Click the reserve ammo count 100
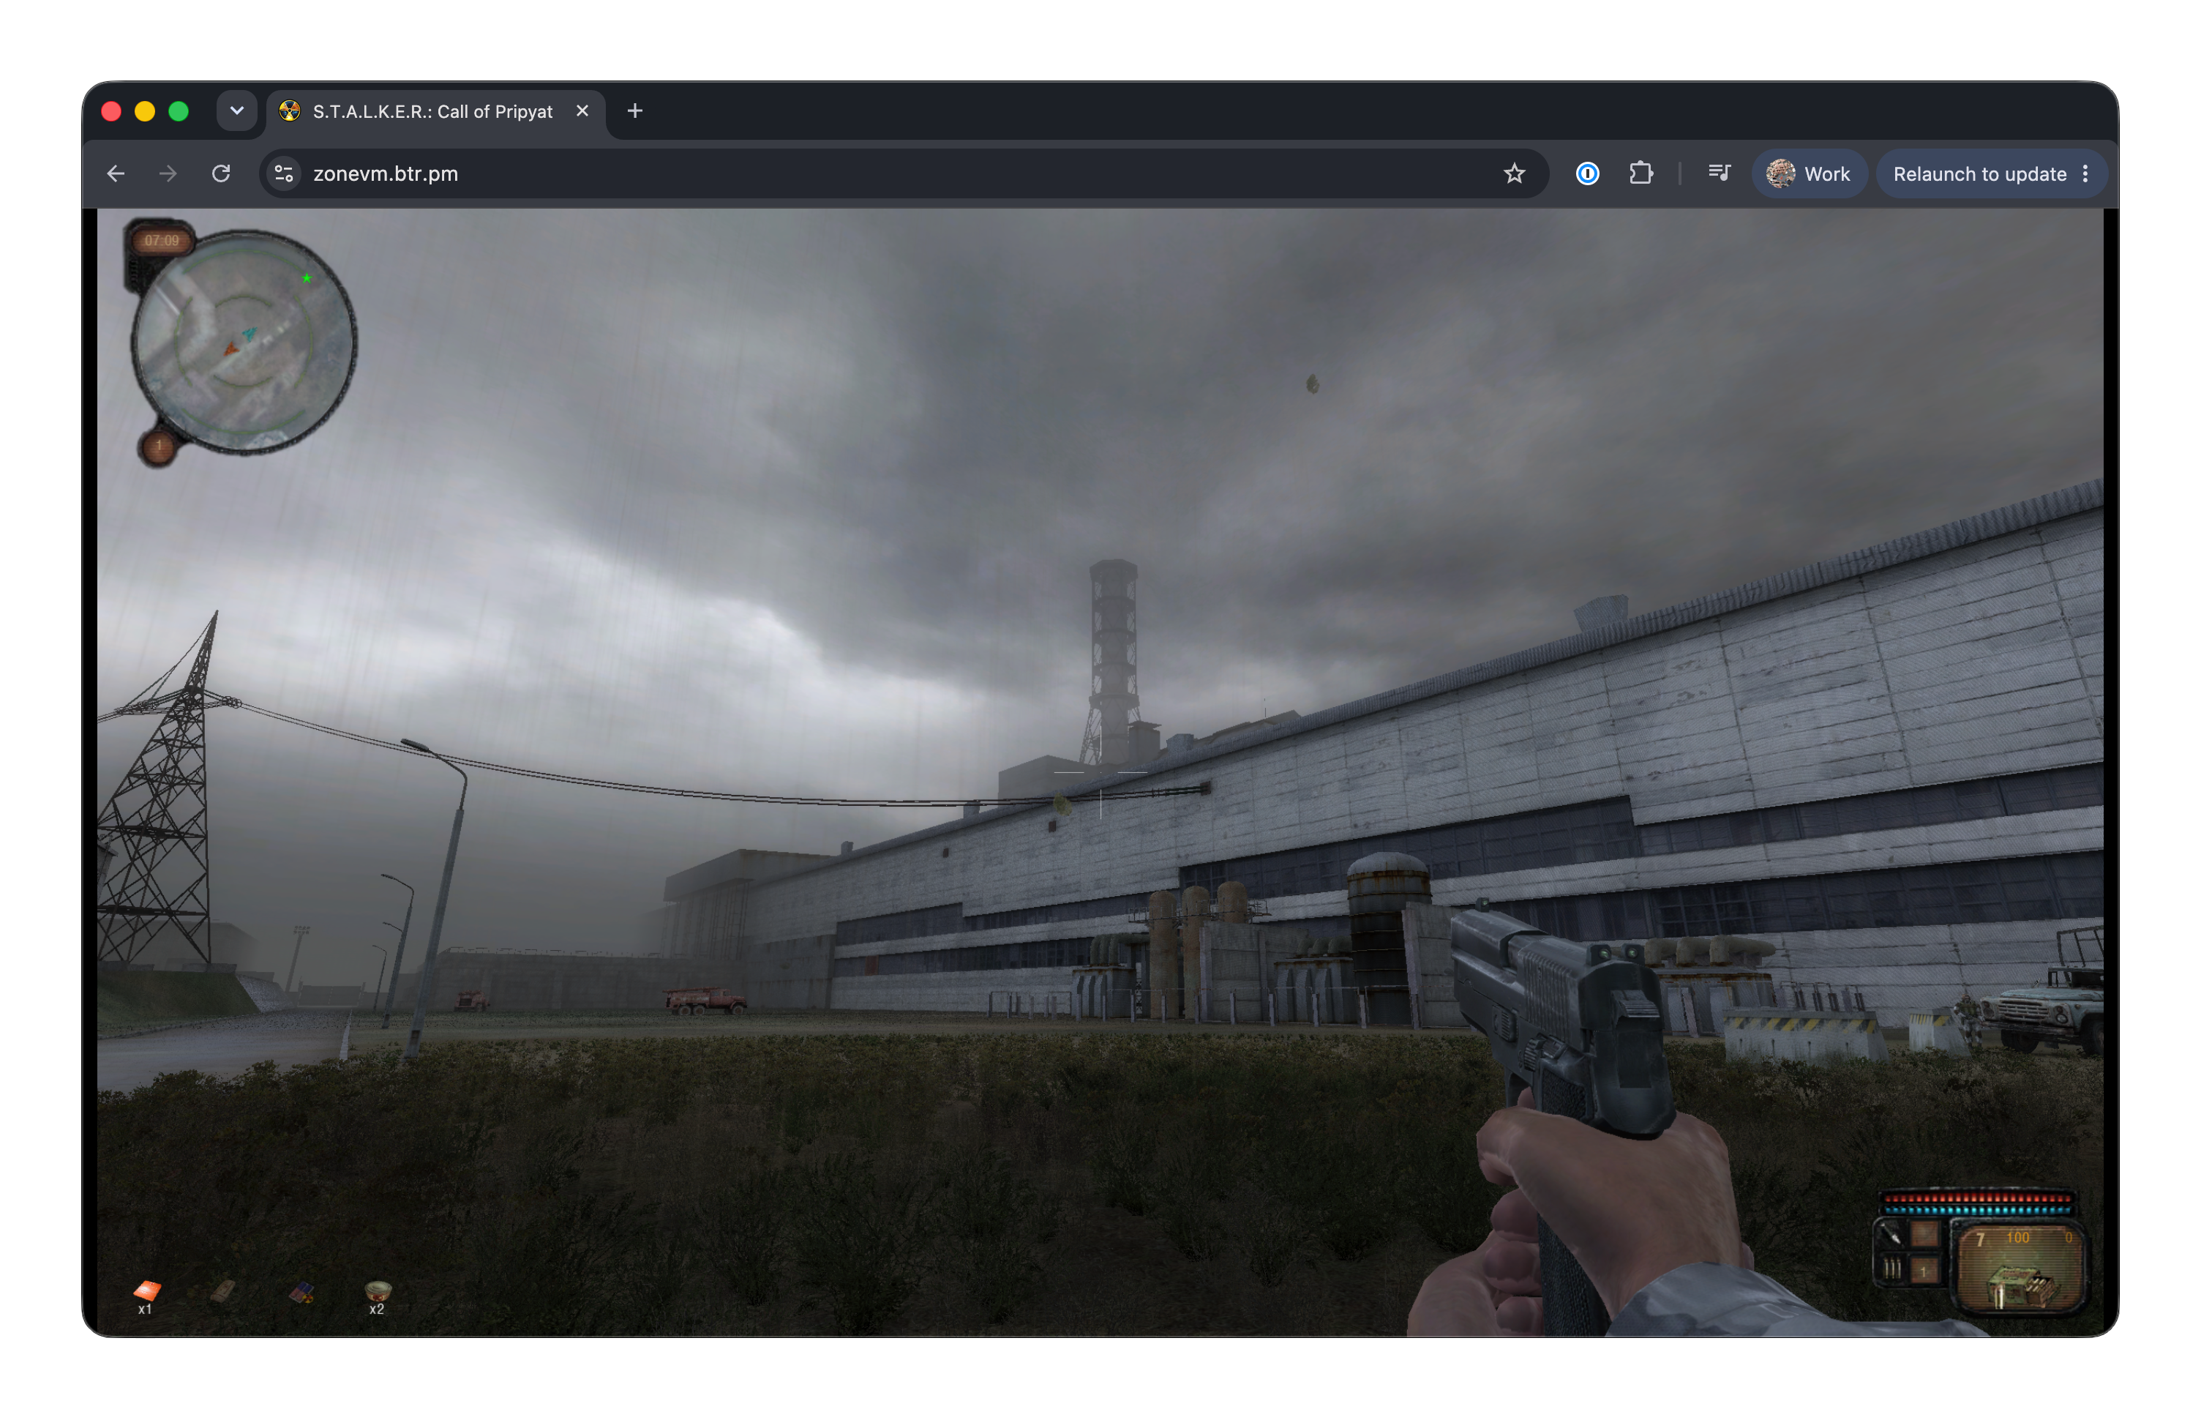 2019,1238
